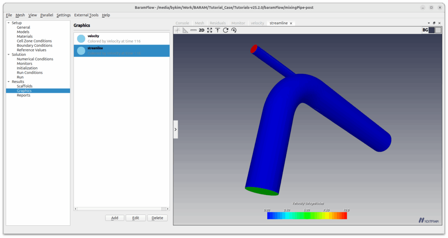Screen dimensions: 448x238
Task: Open Cell Zone Conditions
Action: point(34,41)
